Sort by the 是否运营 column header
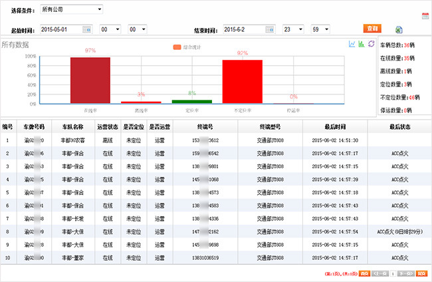This screenshot has height=282, width=432. [x=160, y=127]
